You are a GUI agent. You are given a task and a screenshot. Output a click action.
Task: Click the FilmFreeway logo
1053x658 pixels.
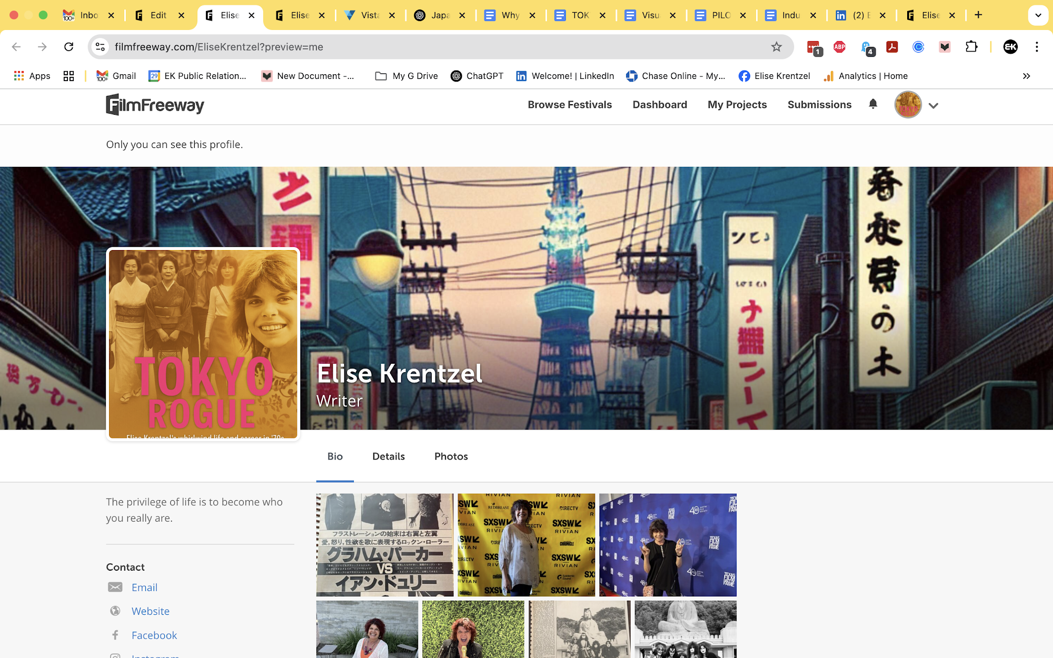[155, 105]
